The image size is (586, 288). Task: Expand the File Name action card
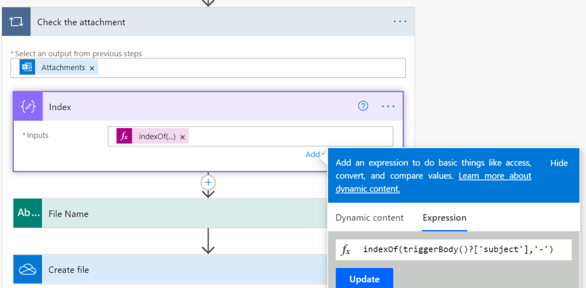[172, 213]
